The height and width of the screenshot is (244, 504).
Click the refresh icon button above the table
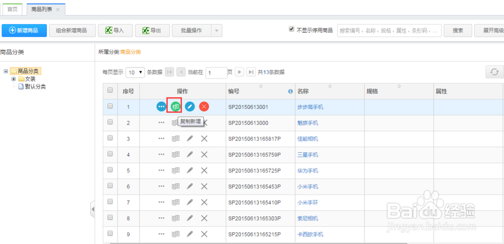click(x=494, y=72)
